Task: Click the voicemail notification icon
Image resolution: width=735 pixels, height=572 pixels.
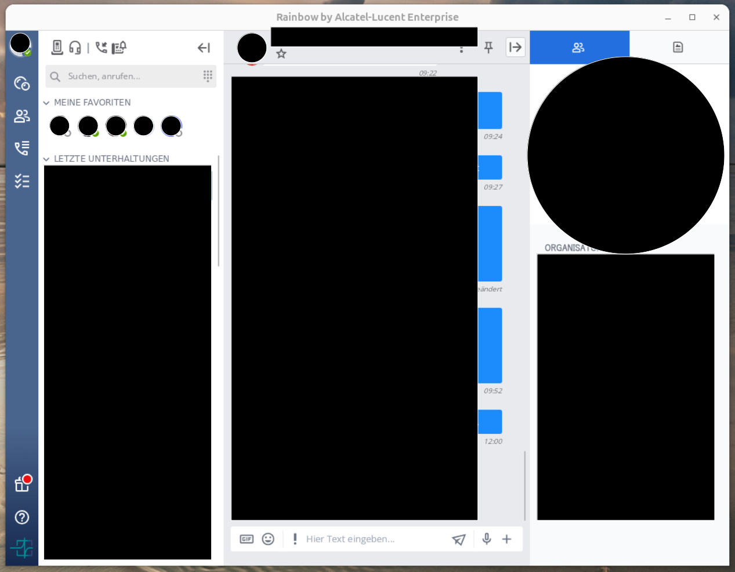Action: (x=119, y=48)
